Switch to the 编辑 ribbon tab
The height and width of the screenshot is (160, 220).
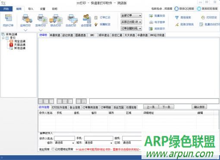coord(19,9)
